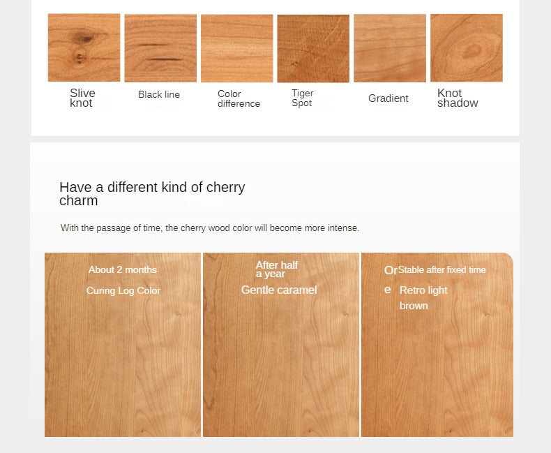Screen dimensions: 551x453
Task: Click the "Retro light brown" text
Action: (423, 298)
